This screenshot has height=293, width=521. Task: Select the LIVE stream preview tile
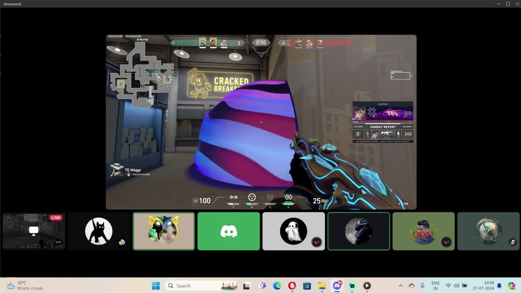tap(34, 231)
